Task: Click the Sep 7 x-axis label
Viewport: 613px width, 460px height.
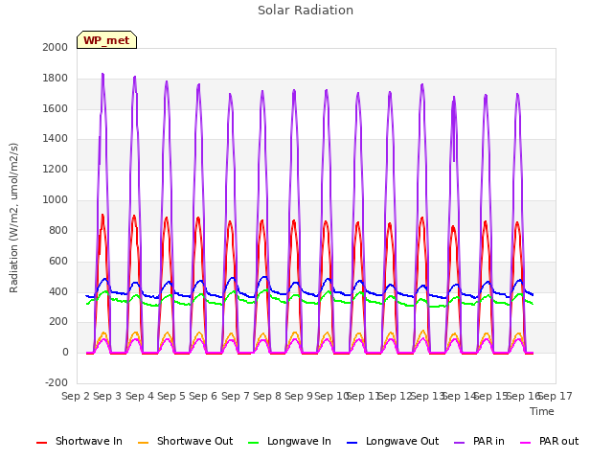Action: click(x=236, y=396)
